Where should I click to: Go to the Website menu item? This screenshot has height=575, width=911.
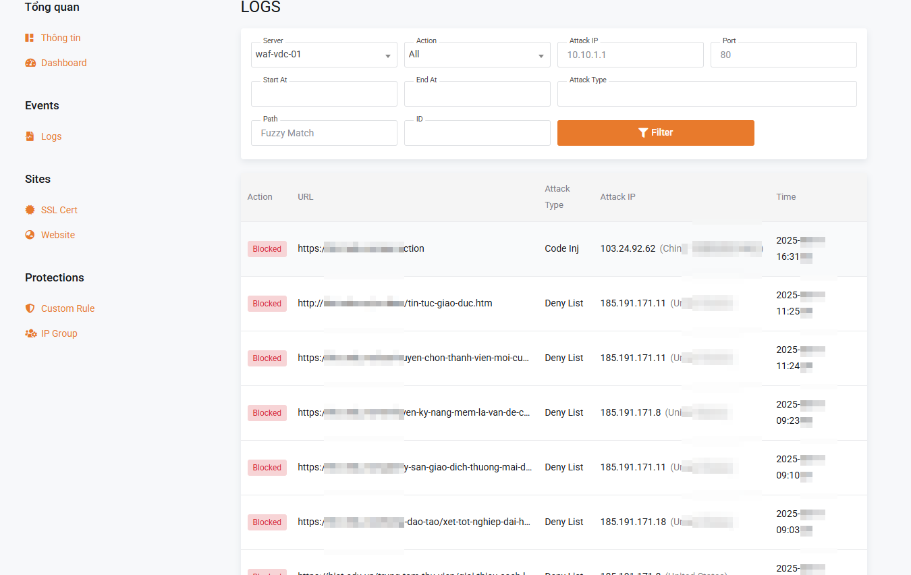tap(58, 235)
